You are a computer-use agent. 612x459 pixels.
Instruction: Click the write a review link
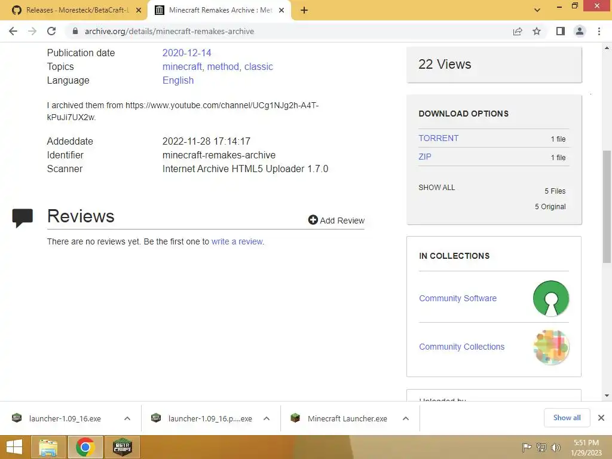pyautogui.click(x=237, y=241)
